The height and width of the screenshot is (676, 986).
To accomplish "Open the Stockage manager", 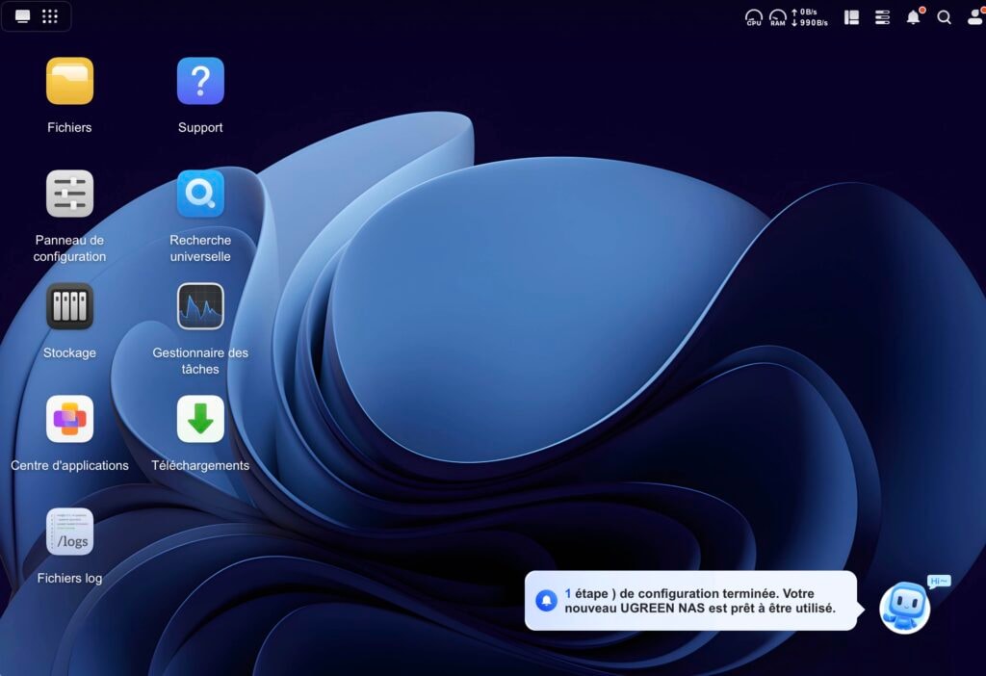I will click(x=69, y=306).
